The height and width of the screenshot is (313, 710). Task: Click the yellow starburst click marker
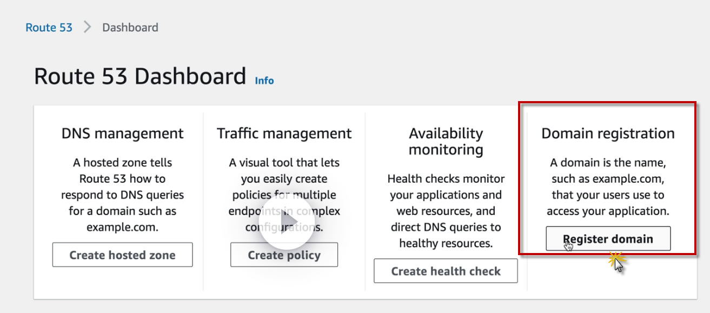[614, 261]
